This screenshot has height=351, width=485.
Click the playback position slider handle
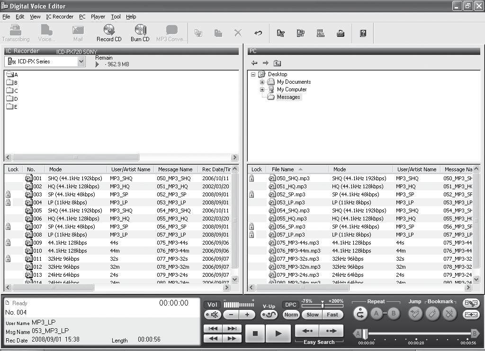(365, 333)
